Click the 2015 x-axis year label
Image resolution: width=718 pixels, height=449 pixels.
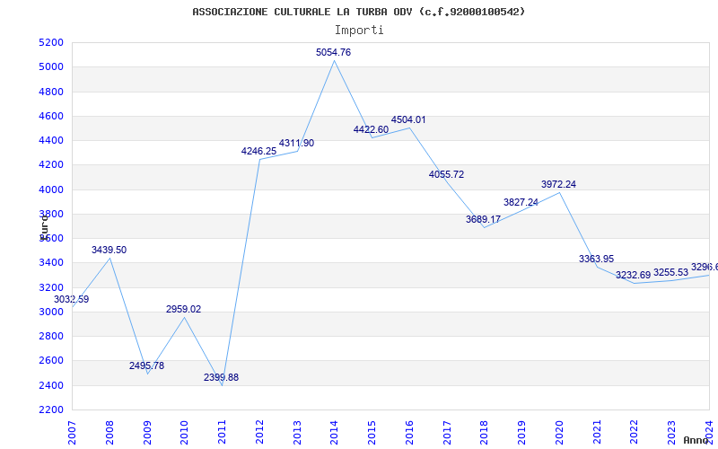click(x=372, y=433)
